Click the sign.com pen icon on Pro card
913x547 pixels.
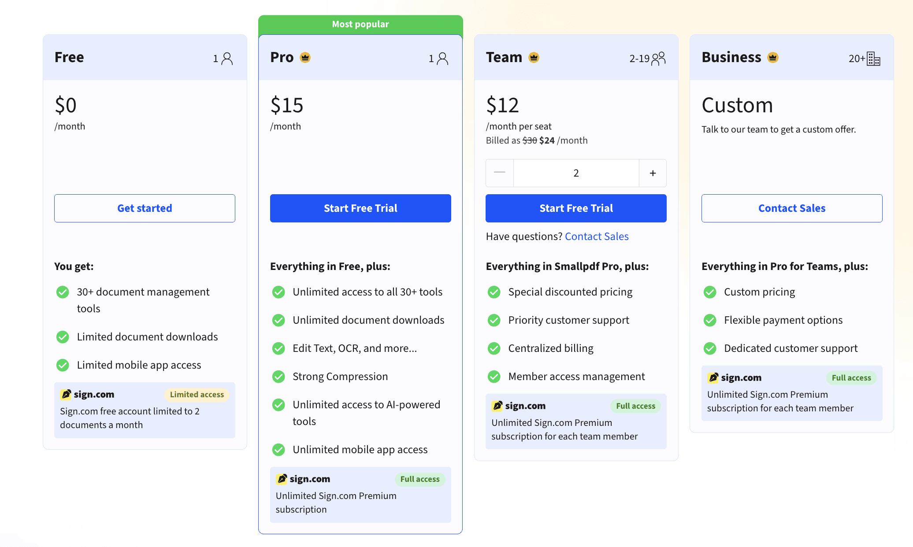click(281, 479)
